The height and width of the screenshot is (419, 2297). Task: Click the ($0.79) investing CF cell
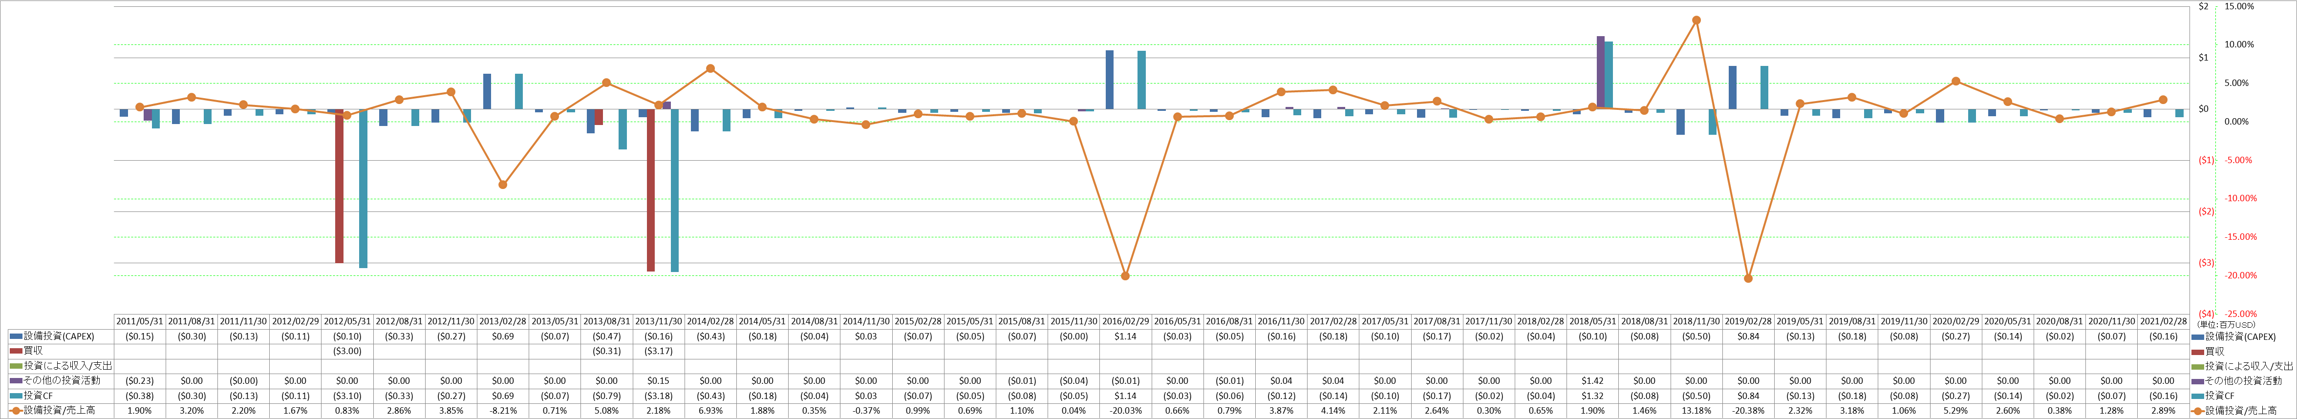pyautogui.click(x=607, y=396)
